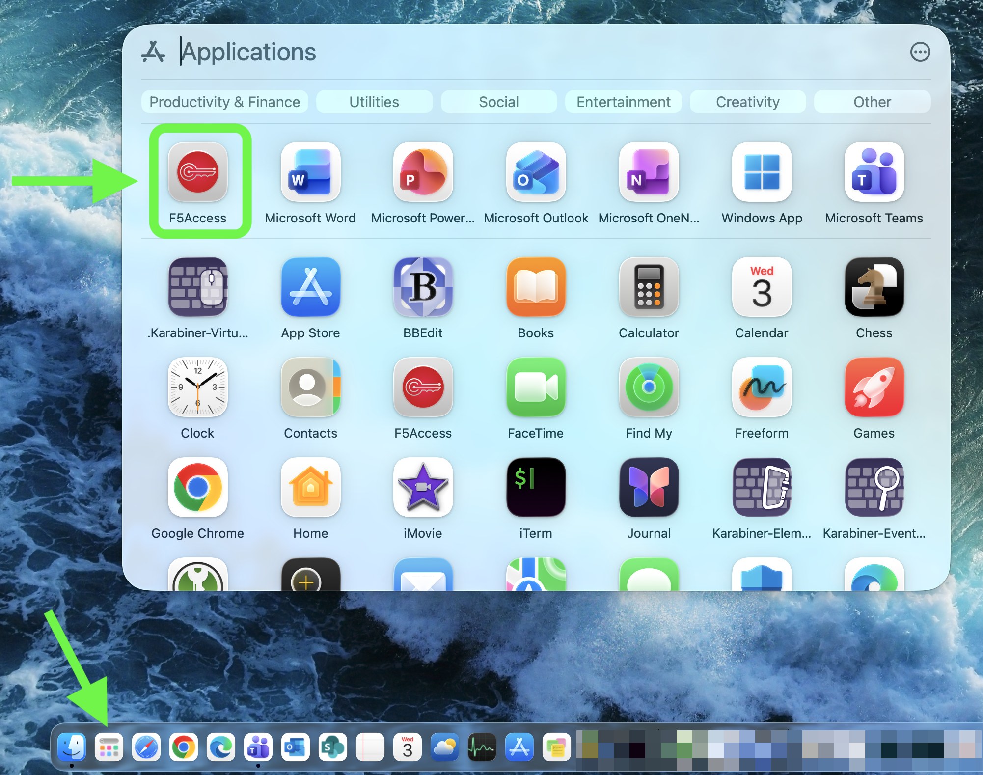This screenshot has width=983, height=775.
Task: Open Safari from the Dock
Action: [146, 747]
